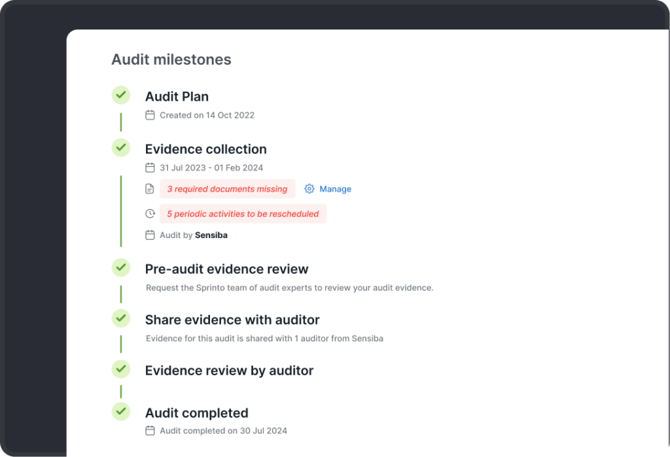
Task: Open the Pre-audit evidence review milestone
Action: (x=226, y=269)
